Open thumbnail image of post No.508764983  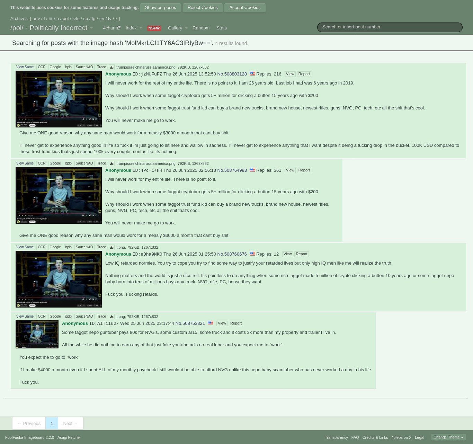[x=59, y=195]
